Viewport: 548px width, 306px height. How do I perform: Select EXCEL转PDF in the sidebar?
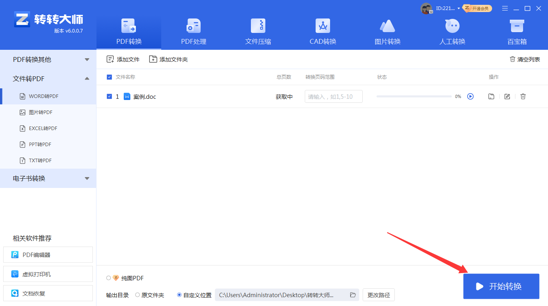coord(48,129)
